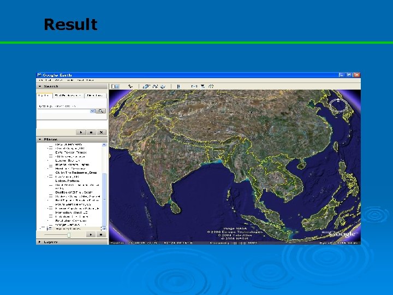
Task: Click the stop tour button below Places
Action: [x=101, y=235]
